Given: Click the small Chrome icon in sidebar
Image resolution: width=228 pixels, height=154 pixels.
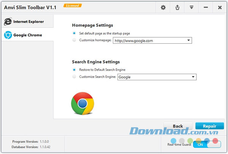Looking at the screenshot, I should click(8, 35).
